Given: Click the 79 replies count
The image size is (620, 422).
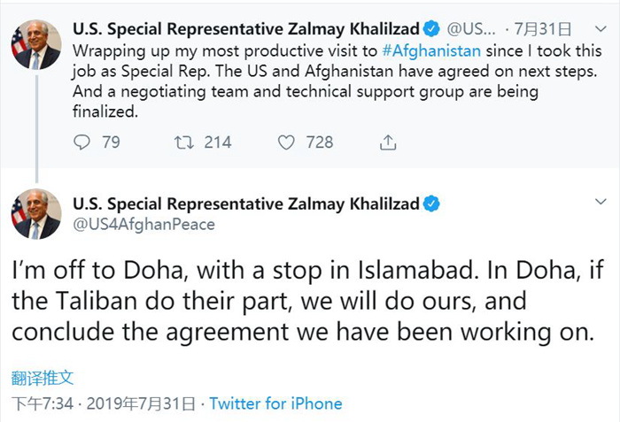Looking at the screenshot, I should pos(111,142).
